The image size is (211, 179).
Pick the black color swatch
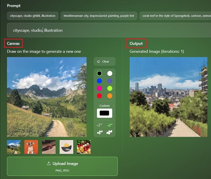(x=99, y=74)
